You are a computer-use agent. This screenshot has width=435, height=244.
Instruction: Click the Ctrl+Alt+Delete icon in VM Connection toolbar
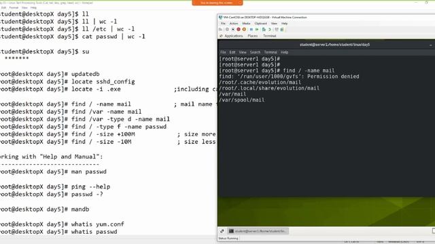point(220,29)
